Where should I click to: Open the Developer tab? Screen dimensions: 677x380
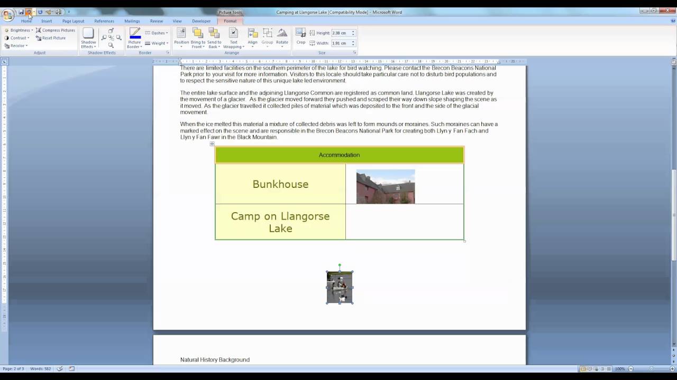tap(202, 21)
